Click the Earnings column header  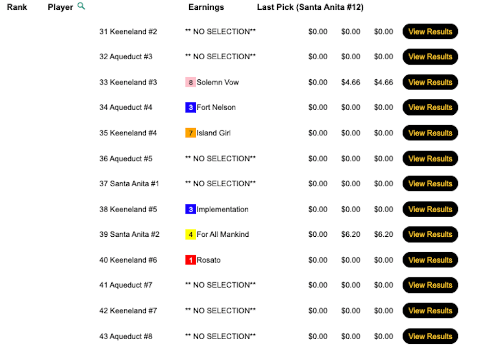(x=206, y=7)
